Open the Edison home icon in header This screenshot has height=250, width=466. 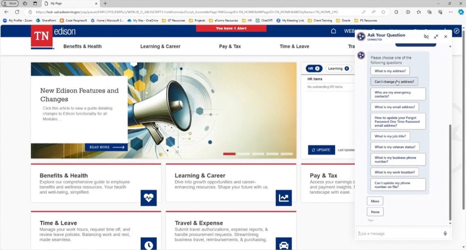pyautogui.click(x=333, y=31)
